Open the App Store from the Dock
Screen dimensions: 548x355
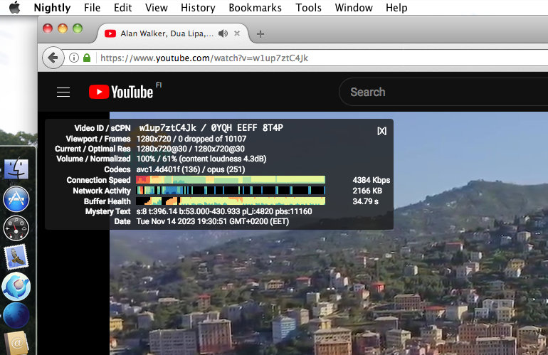[x=16, y=198]
